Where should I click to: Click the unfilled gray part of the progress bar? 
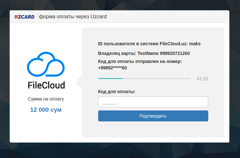[x=157, y=78]
